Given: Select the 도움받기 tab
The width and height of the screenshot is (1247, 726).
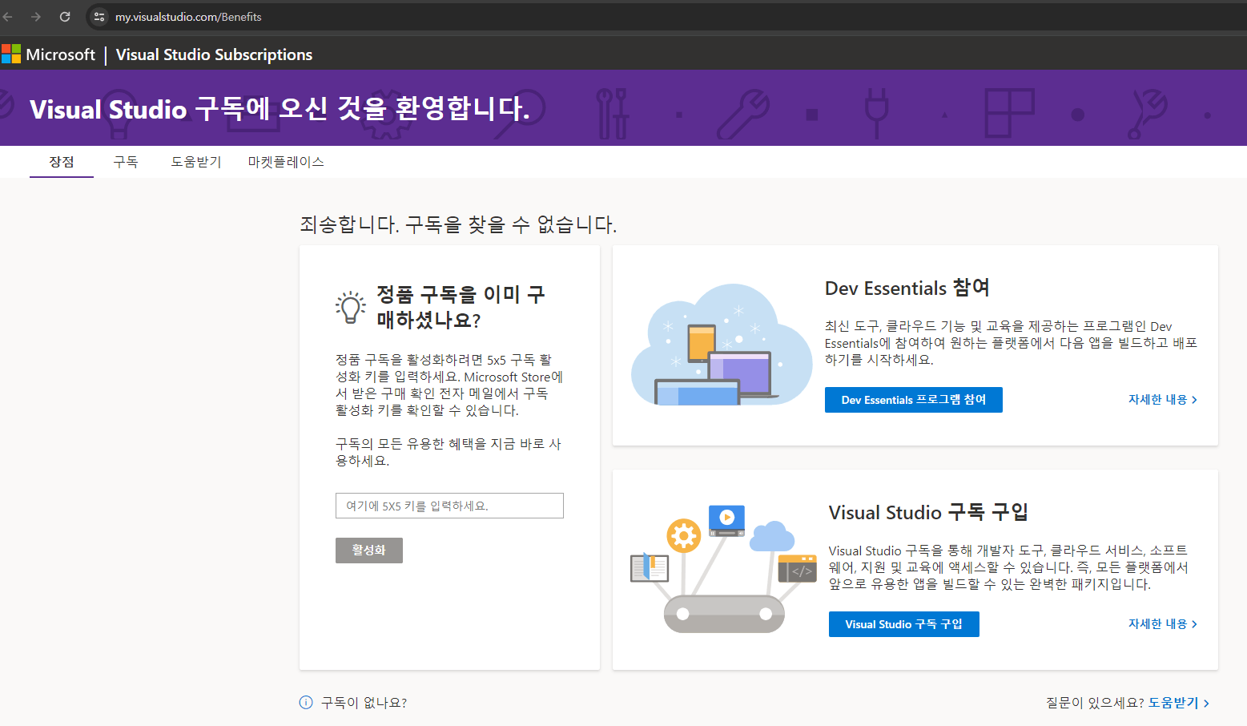Looking at the screenshot, I should pos(195,161).
